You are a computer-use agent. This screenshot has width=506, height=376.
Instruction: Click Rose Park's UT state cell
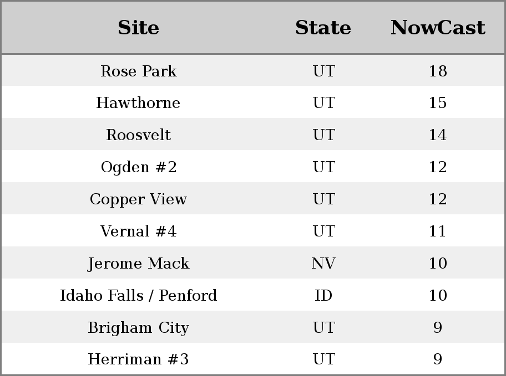point(324,71)
